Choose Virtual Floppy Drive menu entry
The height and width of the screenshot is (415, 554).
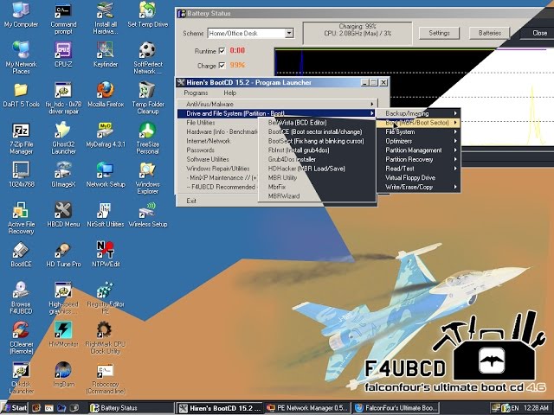[419, 177]
